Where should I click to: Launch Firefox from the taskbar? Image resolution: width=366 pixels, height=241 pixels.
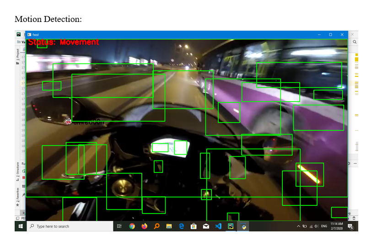[145, 226]
